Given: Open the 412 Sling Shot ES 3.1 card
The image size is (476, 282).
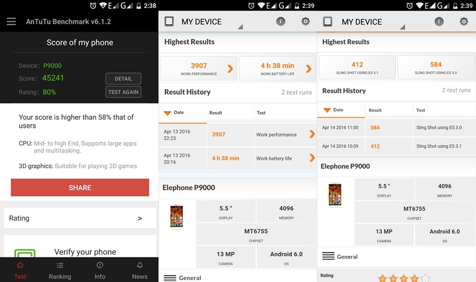Looking at the screenshot, I should (x=357, y=67).
